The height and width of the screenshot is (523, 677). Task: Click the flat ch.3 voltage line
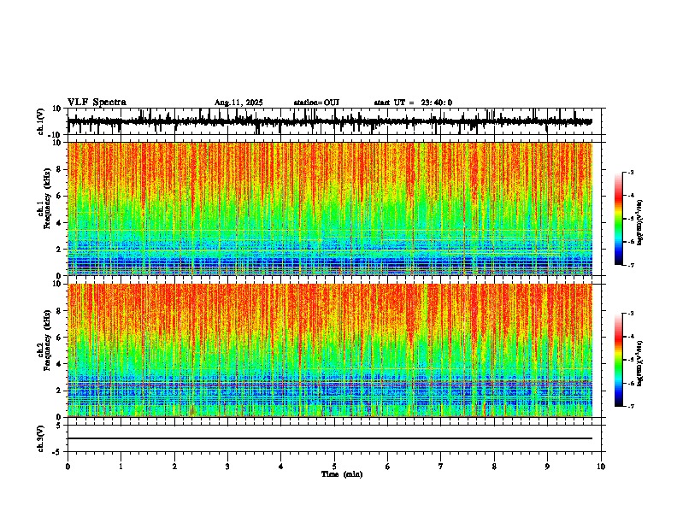(x=330, y=438)
